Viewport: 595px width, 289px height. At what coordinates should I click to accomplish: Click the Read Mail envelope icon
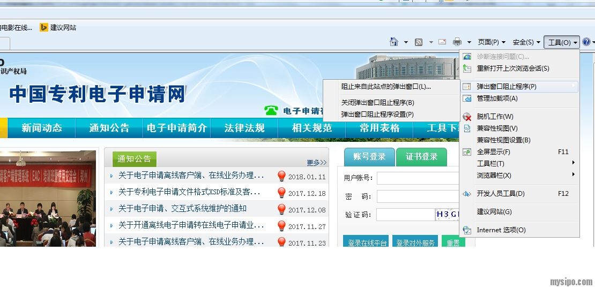pyautogui.click(x=442, y=42)
